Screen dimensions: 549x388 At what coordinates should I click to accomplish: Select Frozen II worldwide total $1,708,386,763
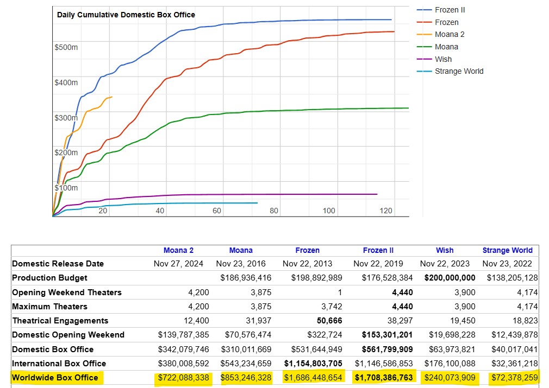pos(384,378)
